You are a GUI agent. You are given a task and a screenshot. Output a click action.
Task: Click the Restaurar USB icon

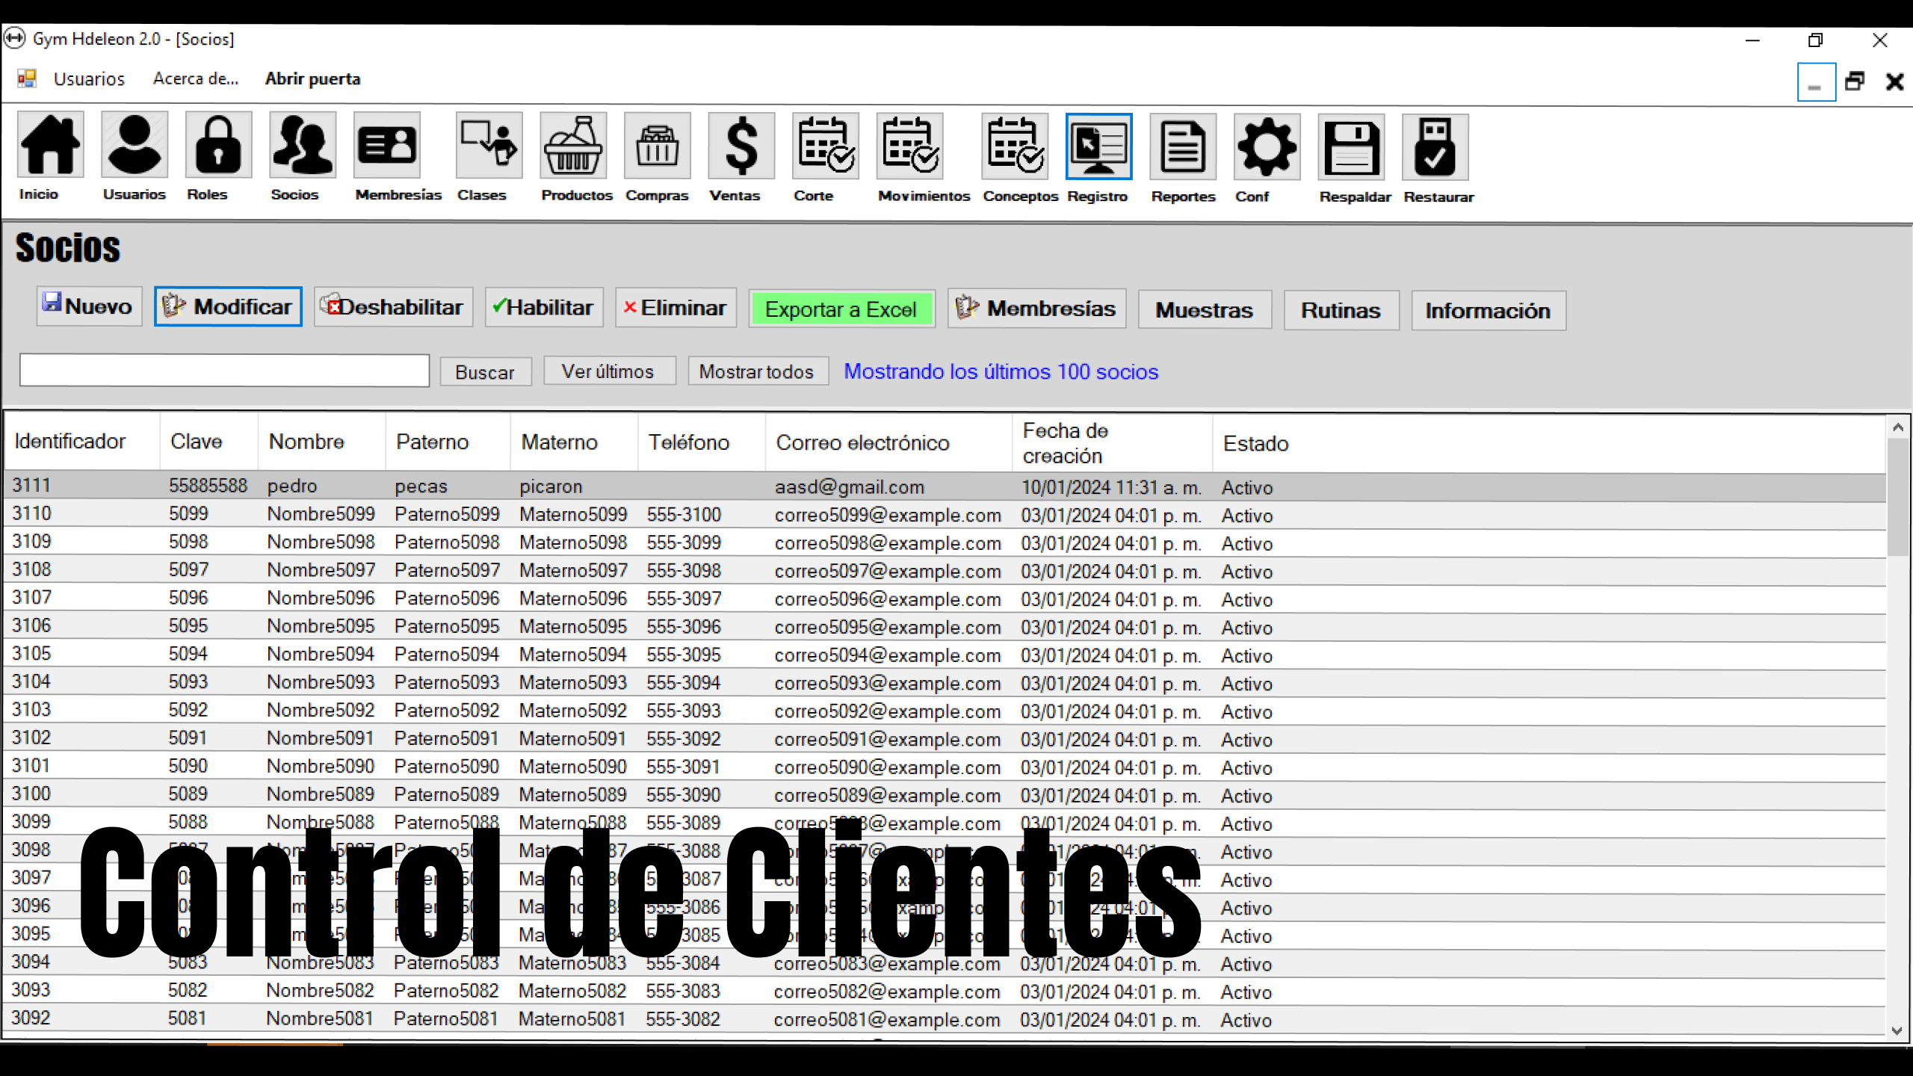[1435, 147]
